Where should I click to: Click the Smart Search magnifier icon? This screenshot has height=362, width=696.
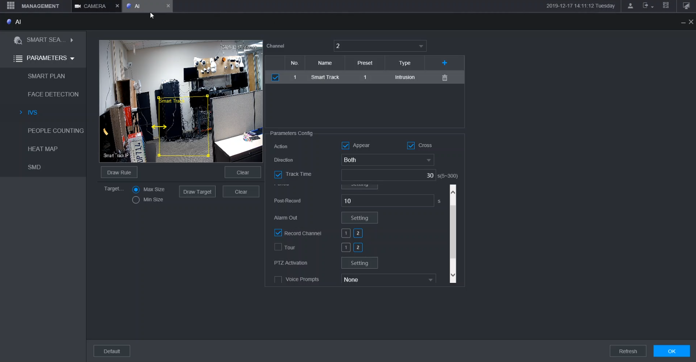click(x=18, y=40)
